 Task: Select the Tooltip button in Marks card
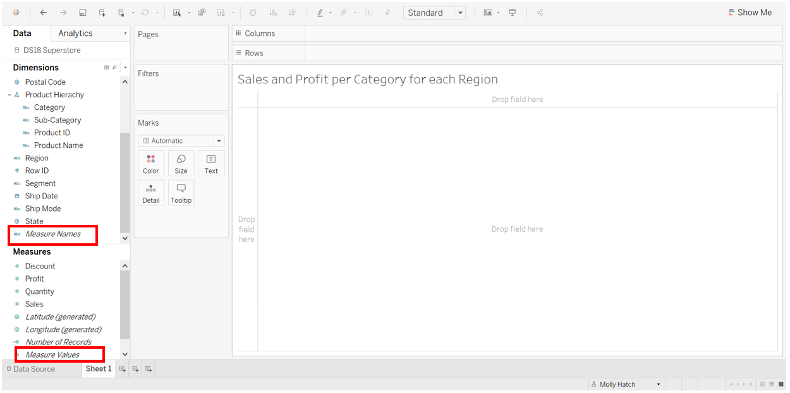click(x=181, y=192)
